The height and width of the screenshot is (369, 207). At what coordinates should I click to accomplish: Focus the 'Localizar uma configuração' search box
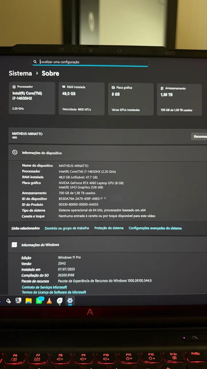point(90,62)
